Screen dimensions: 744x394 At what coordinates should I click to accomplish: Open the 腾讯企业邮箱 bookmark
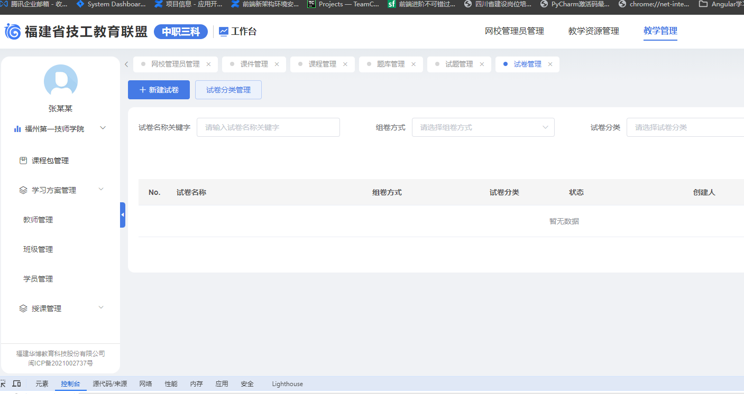(34, 4)
